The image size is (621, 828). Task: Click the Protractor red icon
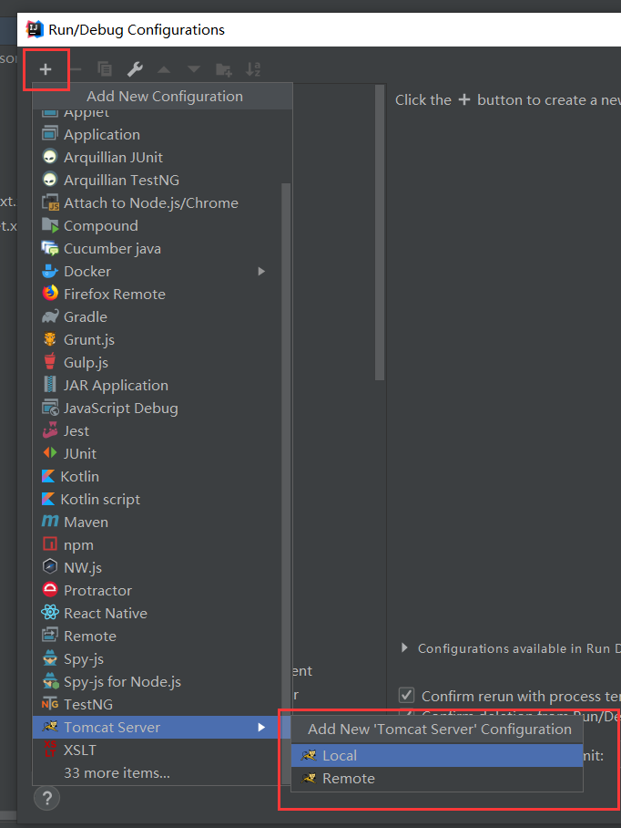(49, 590)
